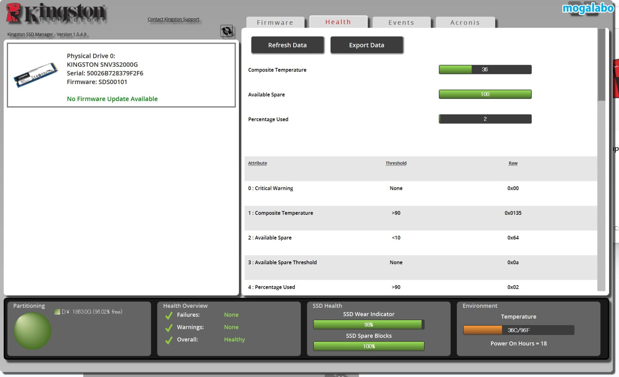Image resolution: width=619 pixels, height=377 pixels.
Task: Click the checkmark next to Overall Healthy status
Action: point(168,340)
